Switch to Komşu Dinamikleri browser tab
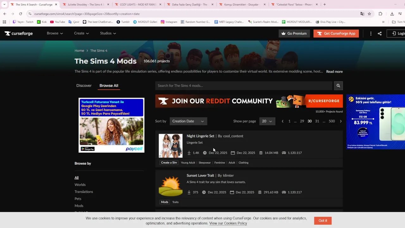 pyautogui.click(x=241, y=4)
